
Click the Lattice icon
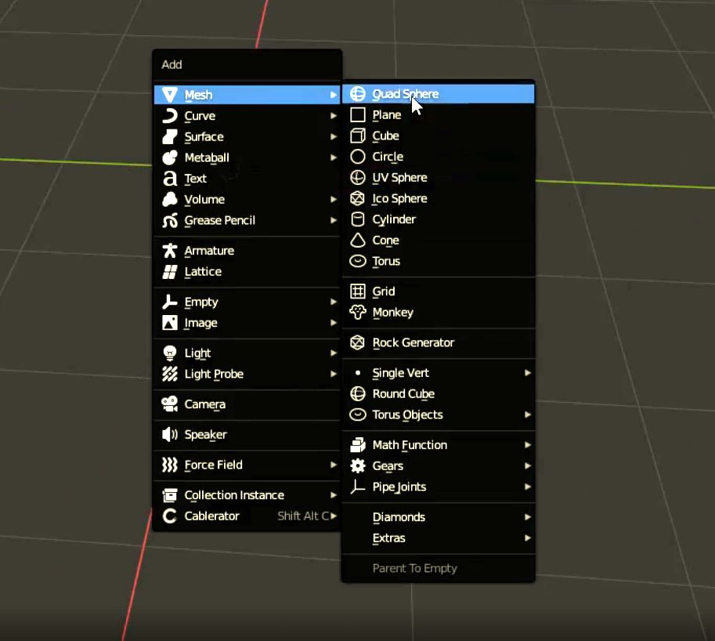coord(170,271)
